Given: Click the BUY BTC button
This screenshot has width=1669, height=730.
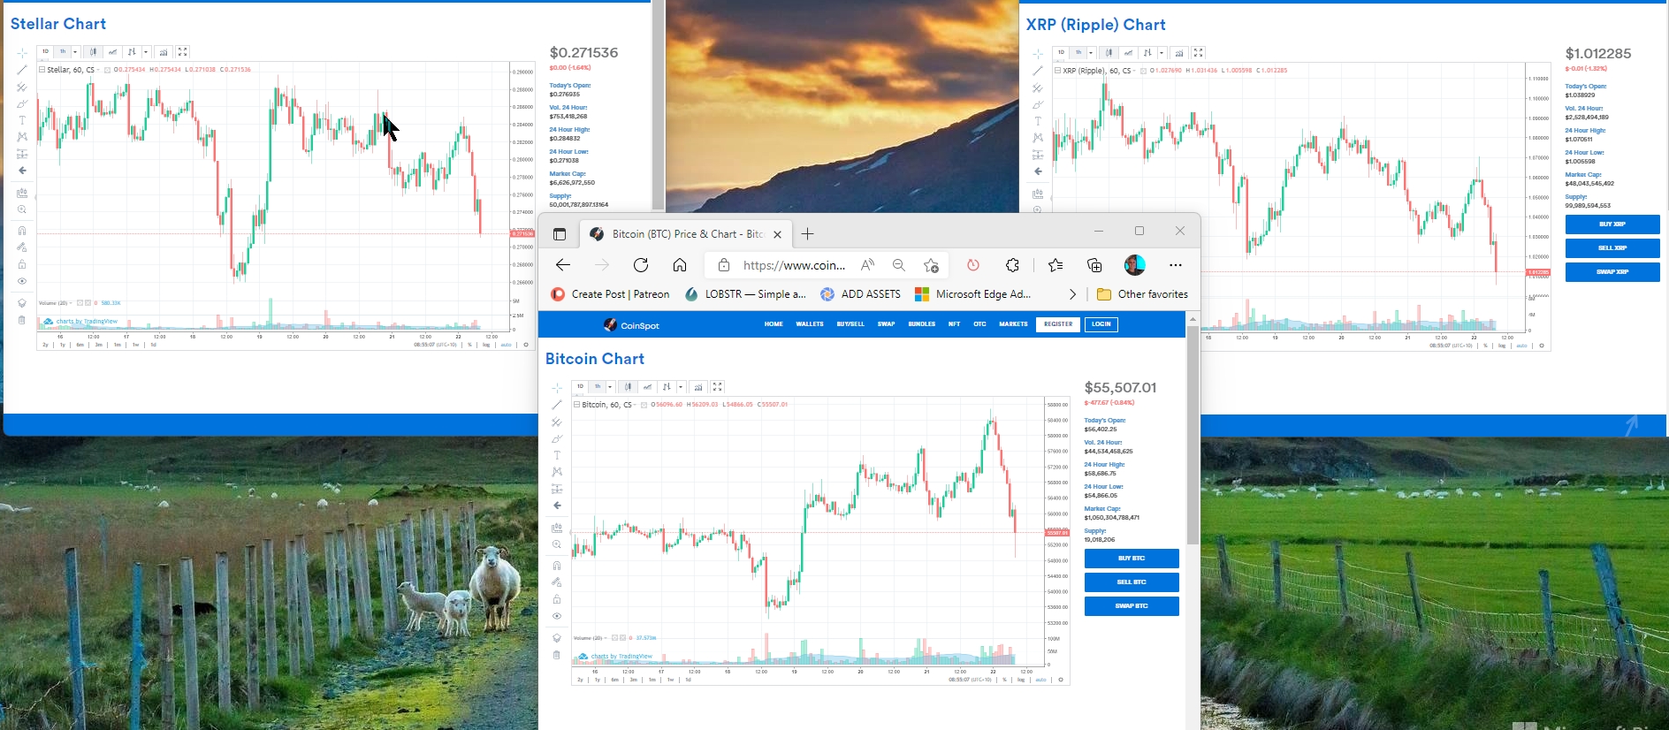Looking at the screenshot, I should (x=1131, y=559).
